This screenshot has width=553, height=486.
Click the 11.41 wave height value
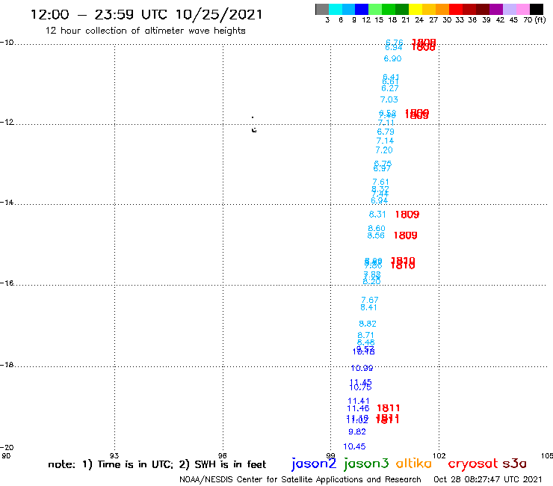coord(358,401)
